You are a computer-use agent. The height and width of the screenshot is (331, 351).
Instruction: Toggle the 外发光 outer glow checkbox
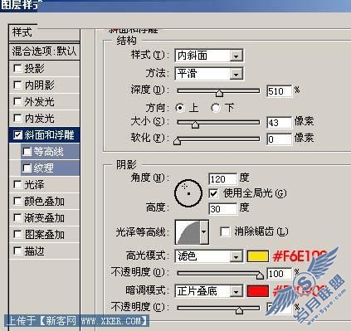click(17, 102)
